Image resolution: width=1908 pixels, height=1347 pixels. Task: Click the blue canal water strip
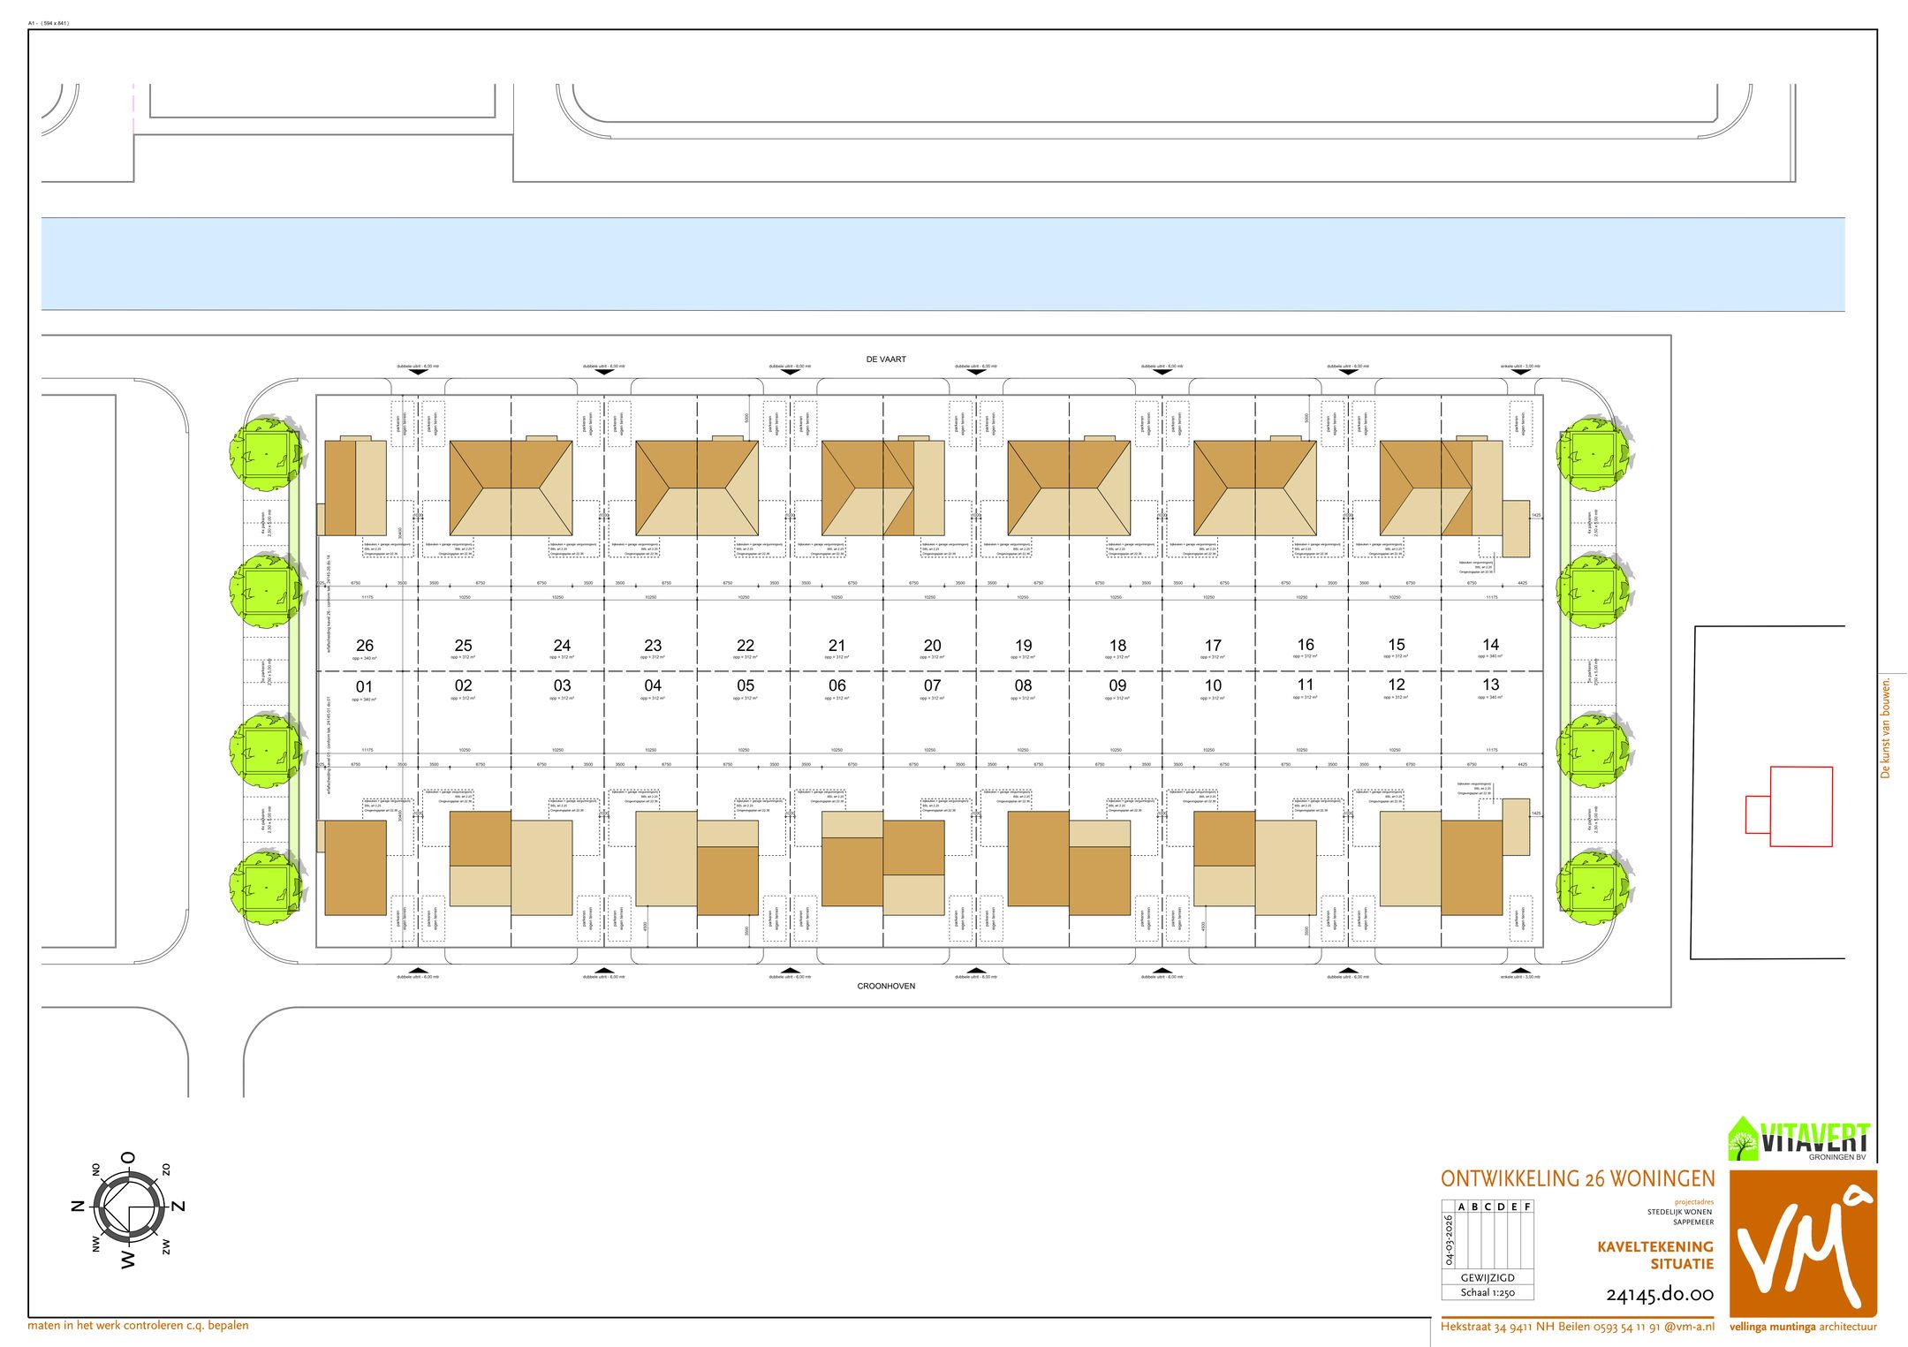point(943,264)
